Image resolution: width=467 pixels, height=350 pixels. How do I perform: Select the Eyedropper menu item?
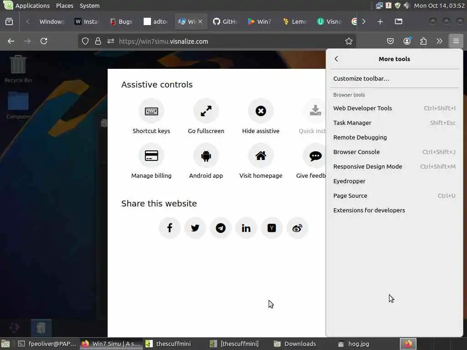tap(394, 181)
